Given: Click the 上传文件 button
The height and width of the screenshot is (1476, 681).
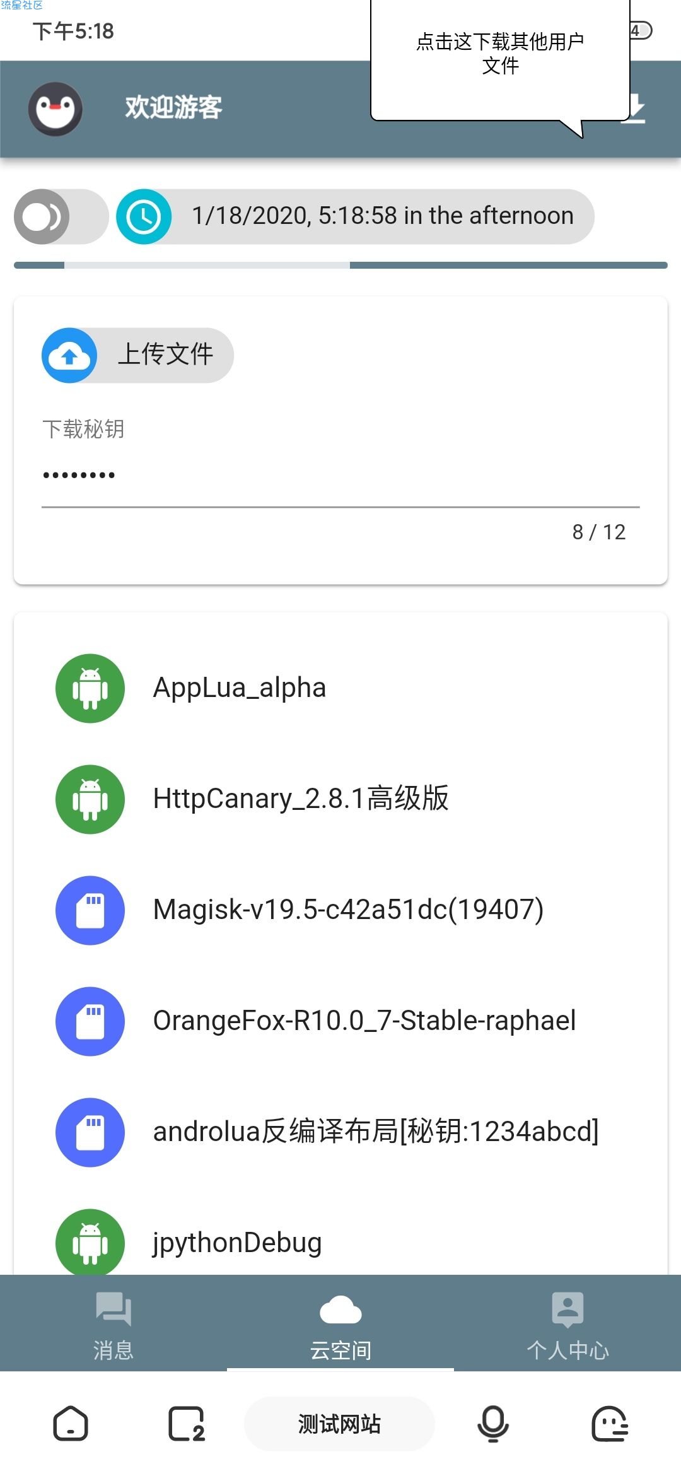Looking at the screenshot, I should [137, 355].
